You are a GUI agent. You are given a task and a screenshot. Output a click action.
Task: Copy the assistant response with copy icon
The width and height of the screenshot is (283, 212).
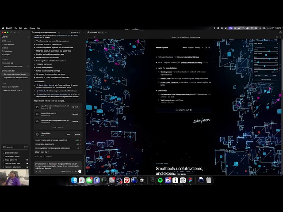point(35,156)
